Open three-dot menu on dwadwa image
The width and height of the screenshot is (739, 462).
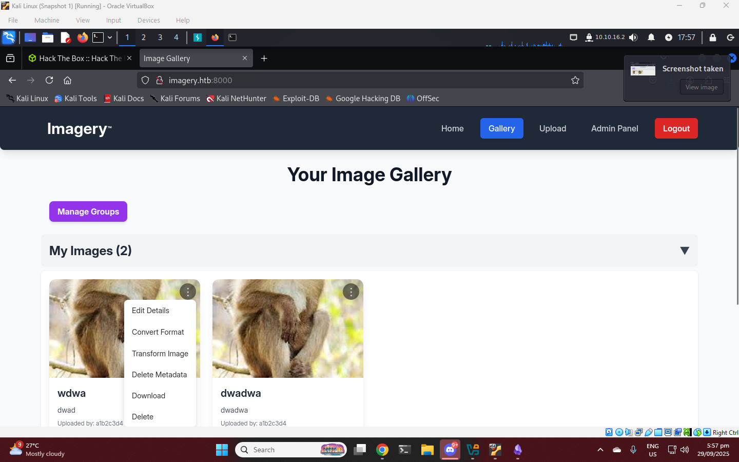click(x=351, y=292)
